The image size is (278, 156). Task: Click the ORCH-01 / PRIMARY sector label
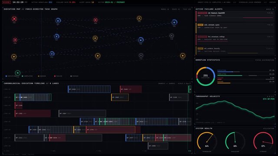tap(115, 2)
